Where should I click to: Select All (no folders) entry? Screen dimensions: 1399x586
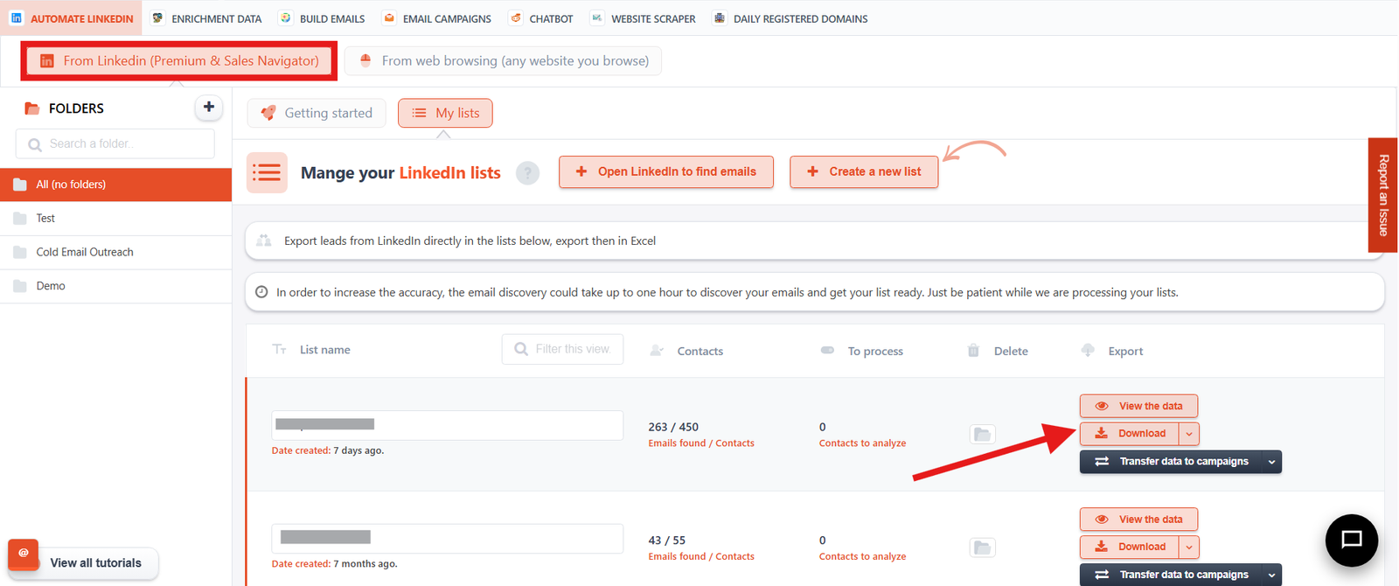click(115, 185)
